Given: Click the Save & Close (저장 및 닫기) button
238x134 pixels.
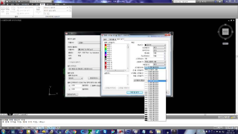Looking at the screenshot, I should tap(135, 93).
